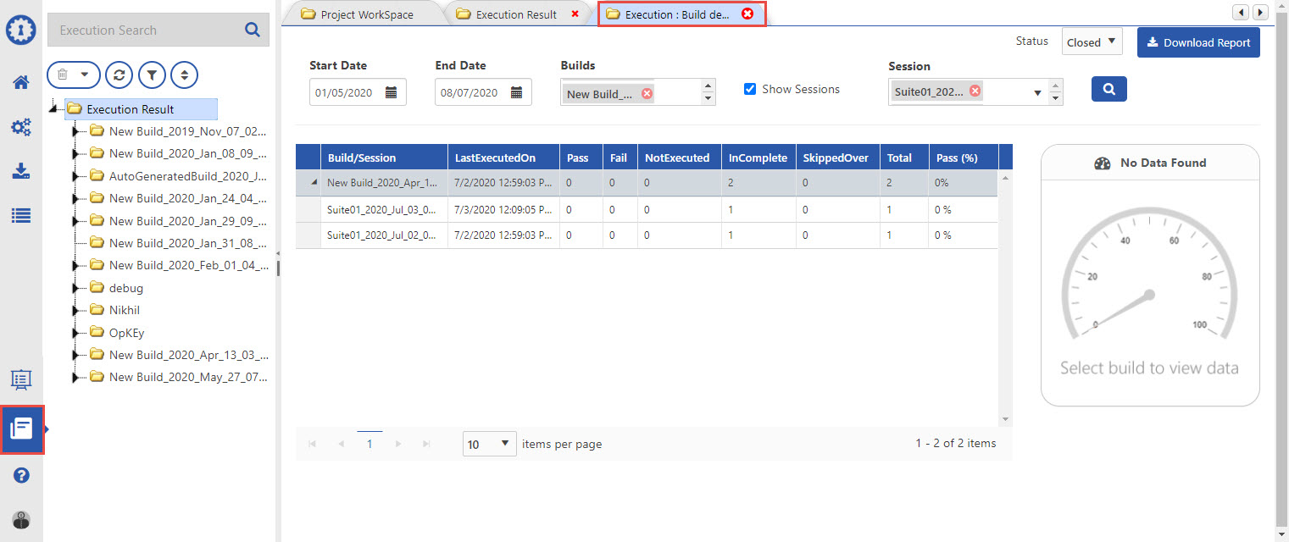
Task: Open the Execution Result sidebar icon
Action: pos(21,429)
